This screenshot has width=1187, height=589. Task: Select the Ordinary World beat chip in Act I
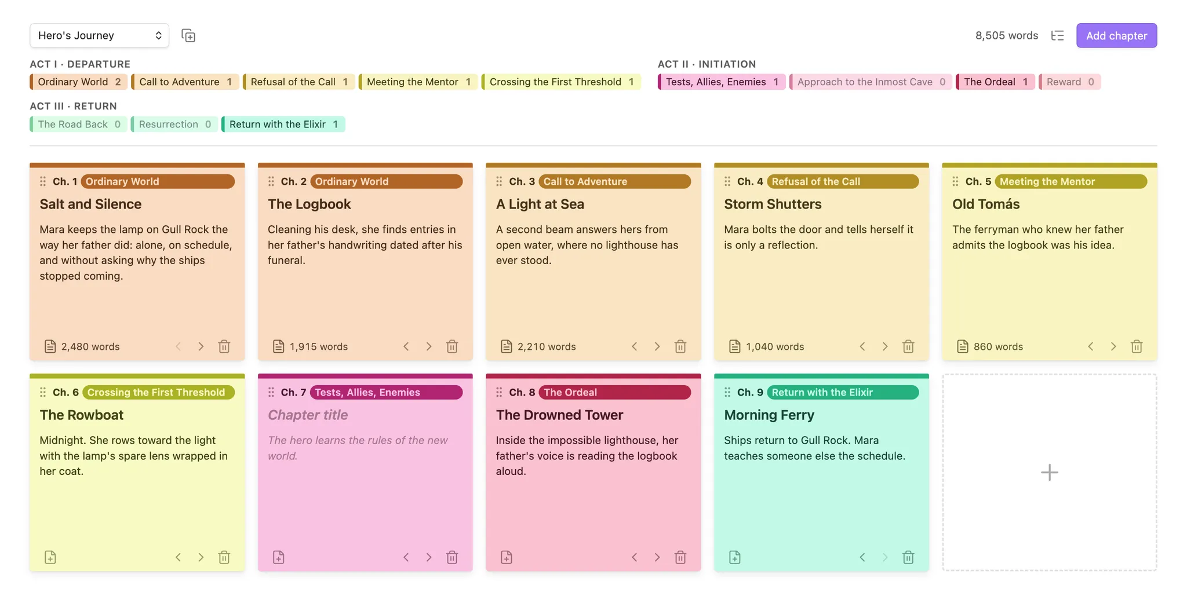click(79, 82)
